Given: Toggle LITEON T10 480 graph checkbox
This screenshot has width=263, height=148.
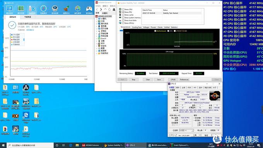Looking at the screenshot, I should click(x=174, y=31).
